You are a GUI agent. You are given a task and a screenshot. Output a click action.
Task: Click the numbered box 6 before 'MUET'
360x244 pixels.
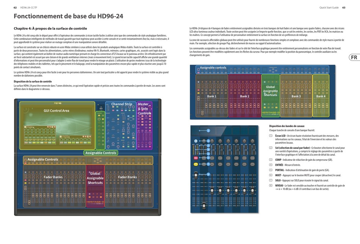click(271, 175)
